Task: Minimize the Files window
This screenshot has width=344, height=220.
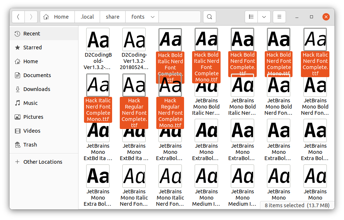Action: [297, 17]
